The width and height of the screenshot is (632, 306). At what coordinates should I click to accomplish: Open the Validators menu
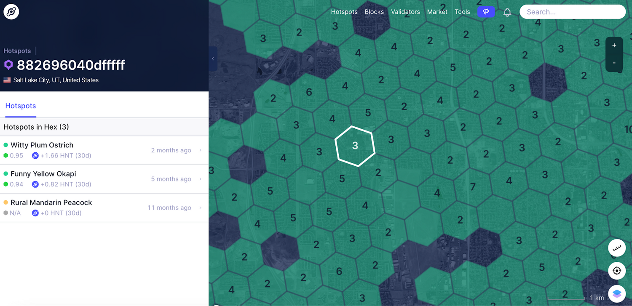[x=405, y=12]
